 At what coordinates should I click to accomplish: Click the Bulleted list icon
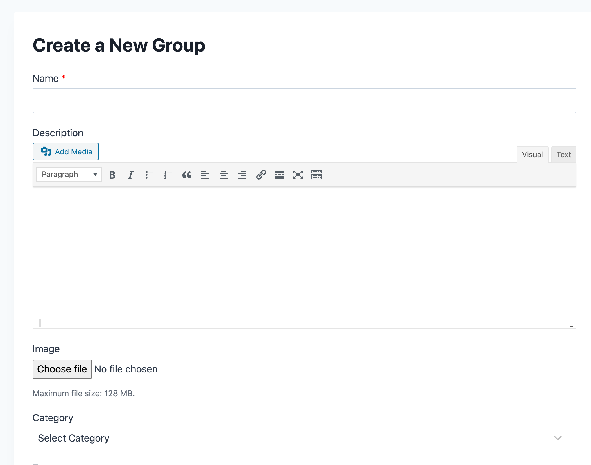[x=149, y=174]
